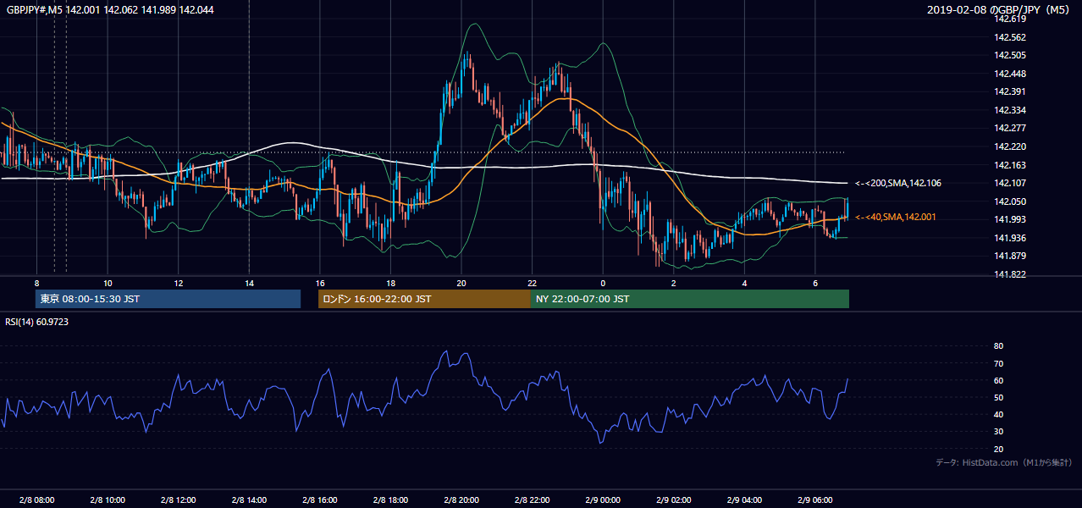Viewport: 1082px width, 508px height.
Task: Click the RSI level 80 label
Action: (x=998, y=346)
